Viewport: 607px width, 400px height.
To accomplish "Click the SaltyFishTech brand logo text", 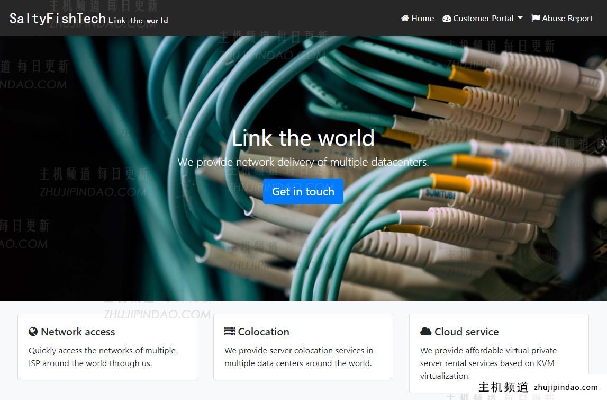I will click(x=57, y=18).
